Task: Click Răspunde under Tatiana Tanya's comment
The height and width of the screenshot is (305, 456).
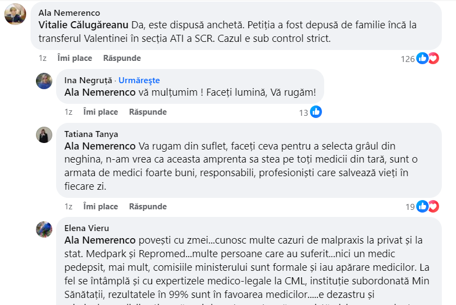Action: [148, 207]
